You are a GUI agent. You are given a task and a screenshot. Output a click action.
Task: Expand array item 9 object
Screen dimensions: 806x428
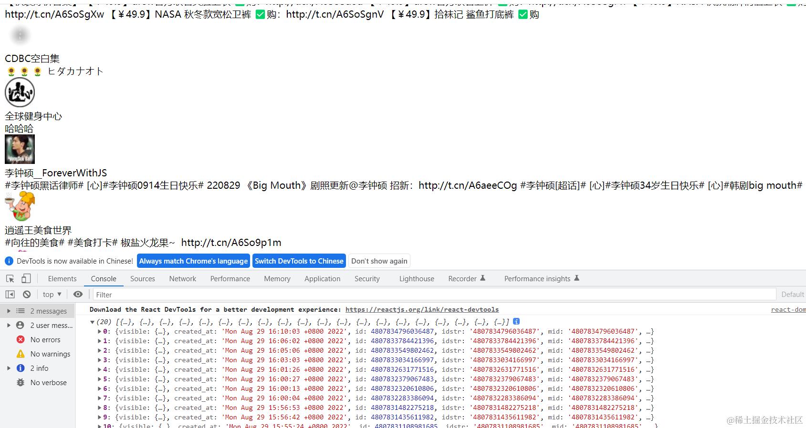(99, 418)
